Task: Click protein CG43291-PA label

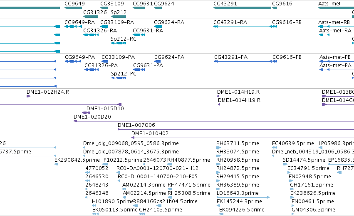Action: tap(231, 57)
